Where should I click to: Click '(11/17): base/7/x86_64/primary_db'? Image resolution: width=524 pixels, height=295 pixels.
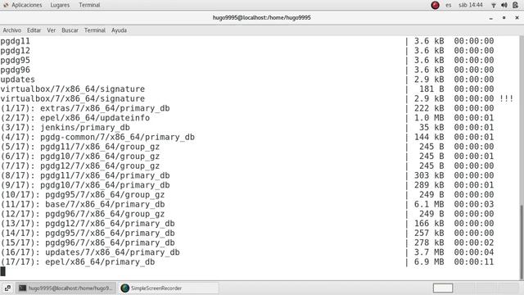pos(83,204)
